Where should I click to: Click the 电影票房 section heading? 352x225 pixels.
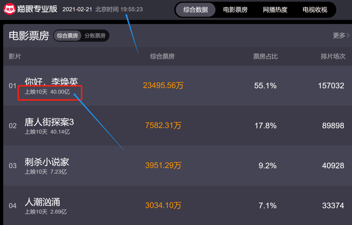[29, 36]
